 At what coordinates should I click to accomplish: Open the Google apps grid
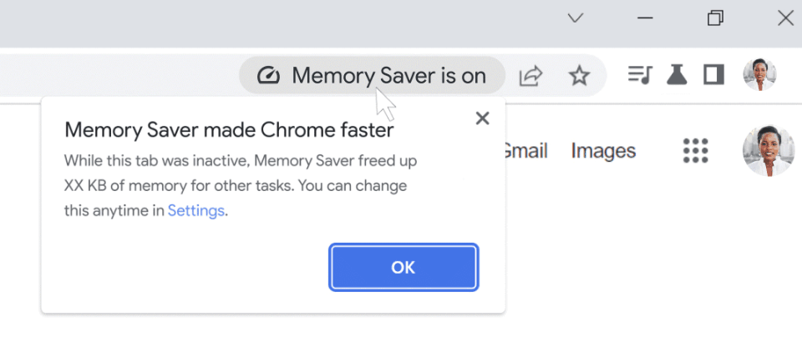point(695,151)
